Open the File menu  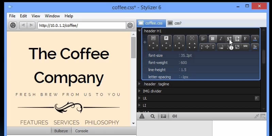pyautogui.click(x=12, y=16)
